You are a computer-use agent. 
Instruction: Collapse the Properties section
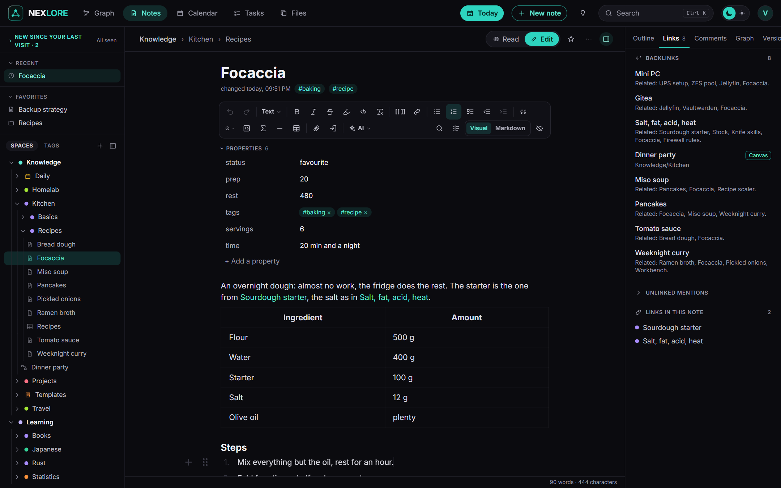(x=244, y=149)
